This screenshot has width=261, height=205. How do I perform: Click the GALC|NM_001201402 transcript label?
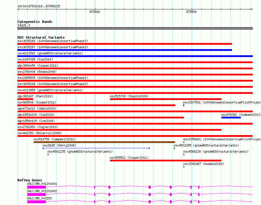(x=42, y=191)
